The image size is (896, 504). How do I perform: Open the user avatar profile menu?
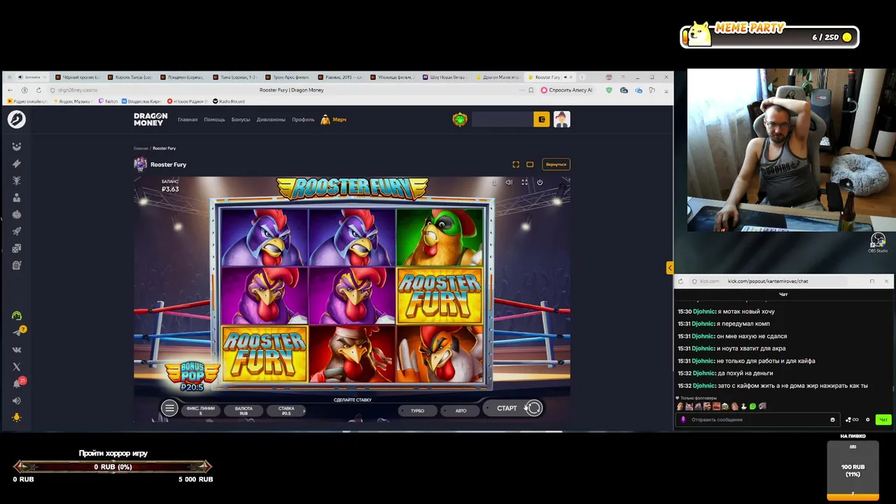(x=562, y=120)
